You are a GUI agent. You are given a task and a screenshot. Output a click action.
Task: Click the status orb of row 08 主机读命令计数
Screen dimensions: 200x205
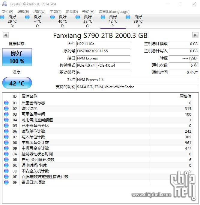pos(6,143)
